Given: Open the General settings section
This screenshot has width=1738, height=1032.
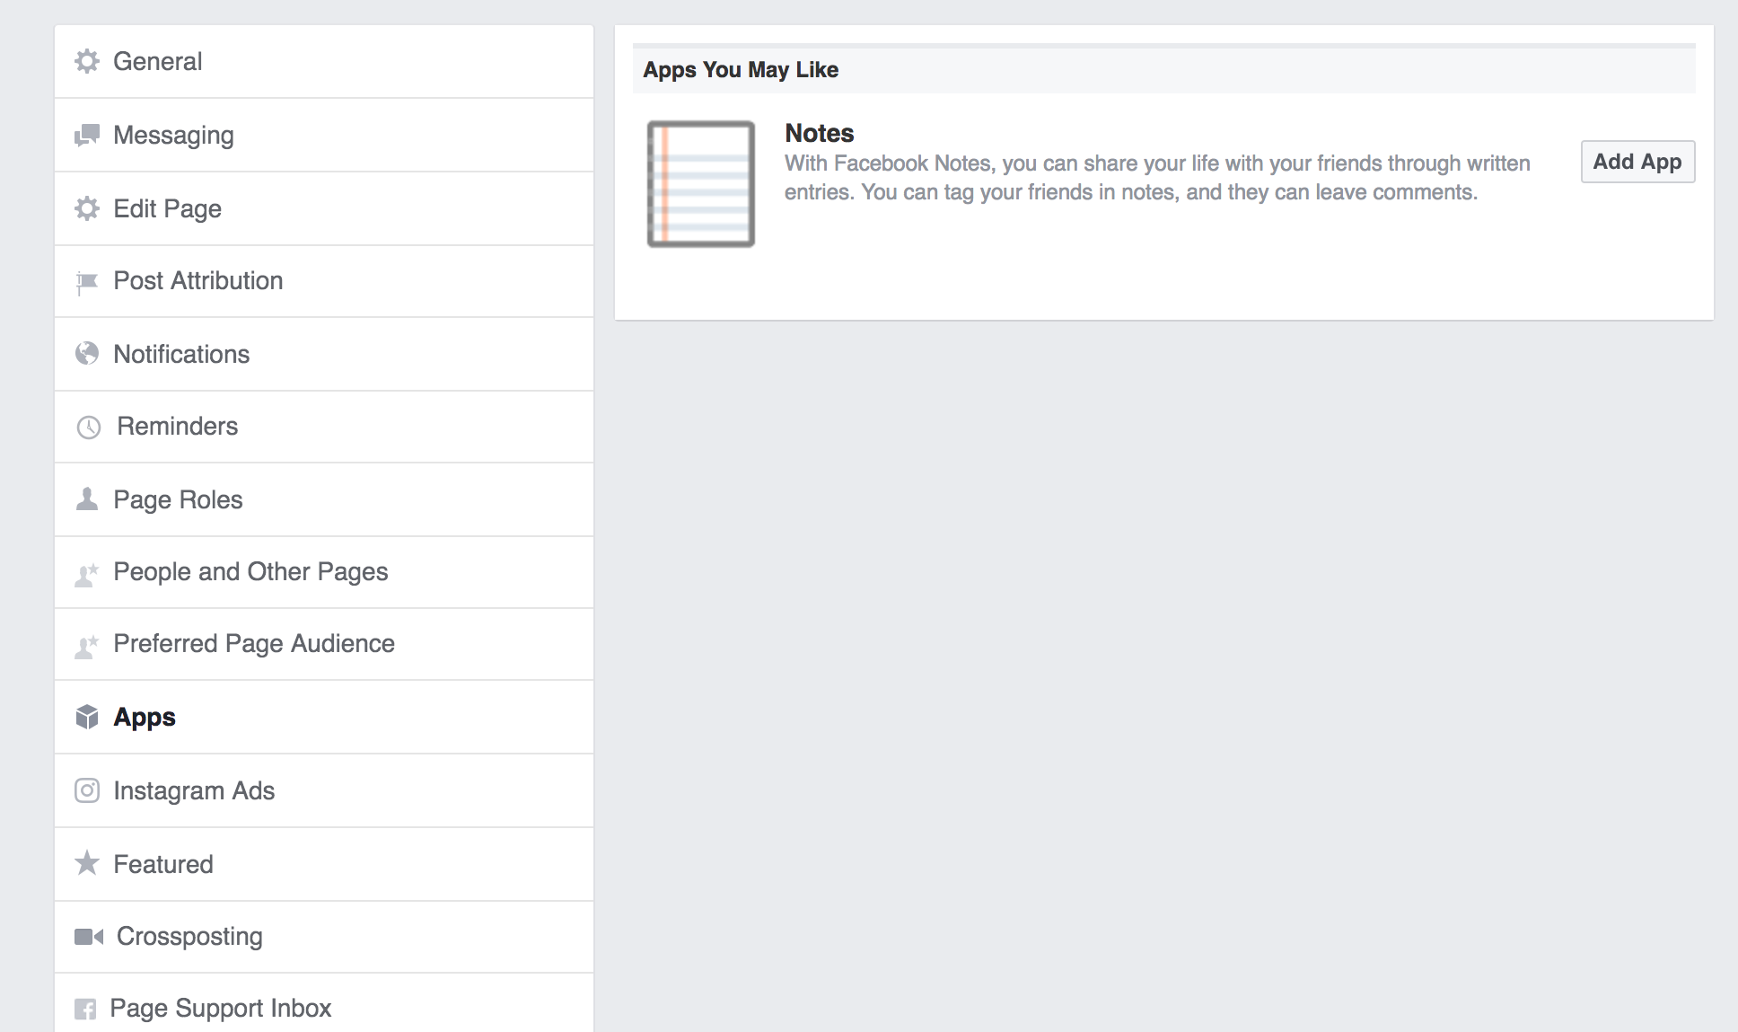Looking at the screenshot, I should click(324, 61).
